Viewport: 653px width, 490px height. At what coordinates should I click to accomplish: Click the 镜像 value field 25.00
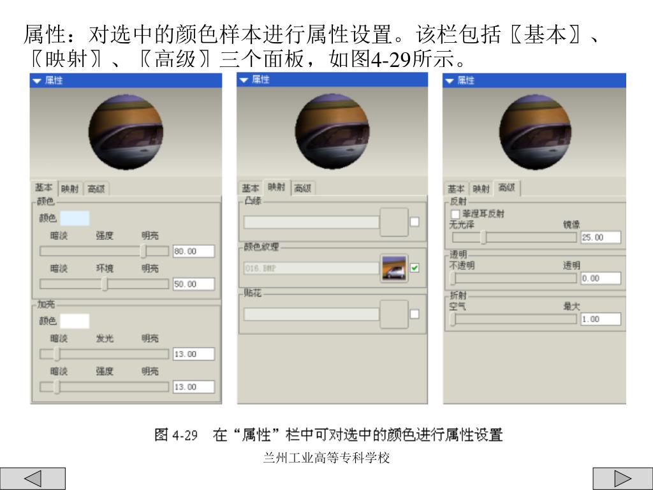(x=601, y=237)
